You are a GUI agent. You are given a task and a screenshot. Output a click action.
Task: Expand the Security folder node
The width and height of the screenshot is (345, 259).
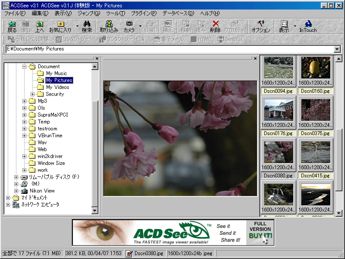33,94
